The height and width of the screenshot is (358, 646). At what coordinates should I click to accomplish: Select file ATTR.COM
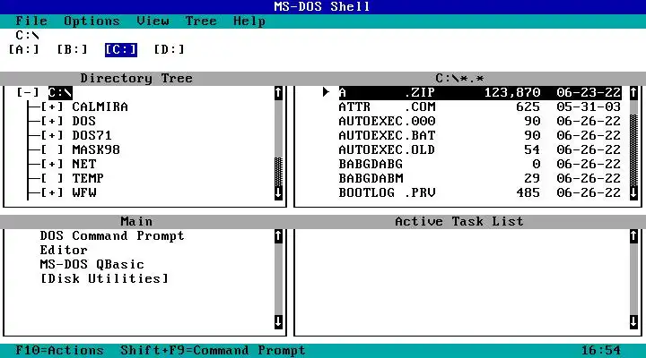480,107
